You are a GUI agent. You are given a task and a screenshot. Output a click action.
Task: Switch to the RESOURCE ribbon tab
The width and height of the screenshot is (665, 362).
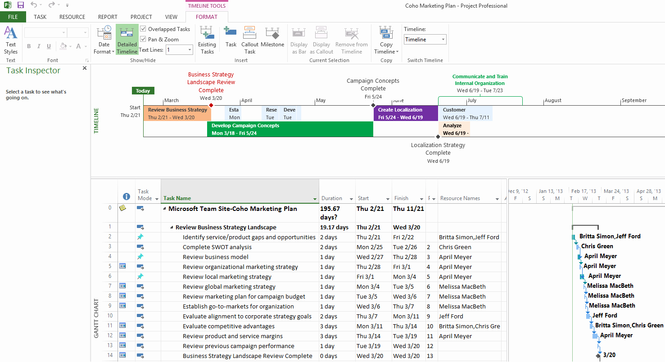[72, 17]
